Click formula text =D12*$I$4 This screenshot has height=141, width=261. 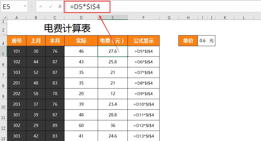(x=144, y=126)
